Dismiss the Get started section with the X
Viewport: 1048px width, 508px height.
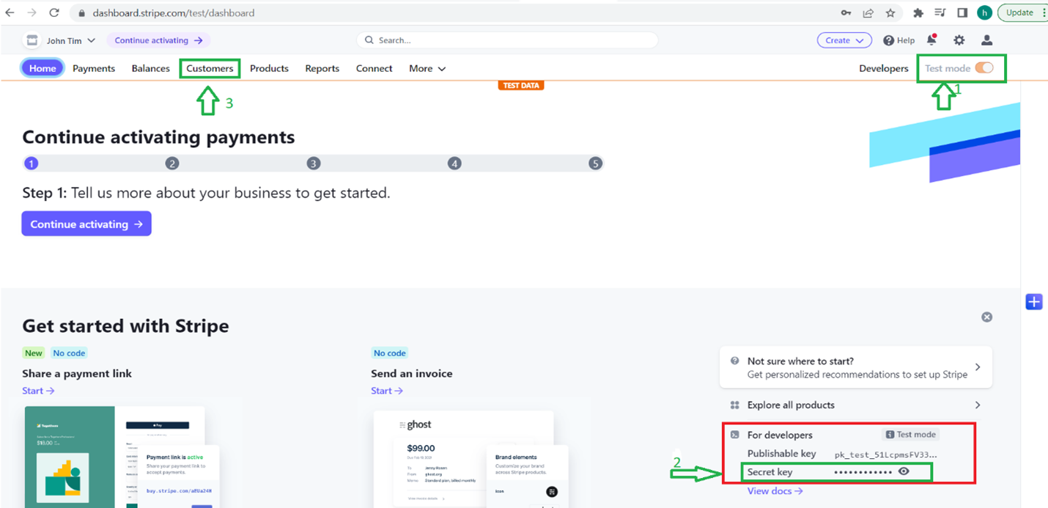point(986,317)
